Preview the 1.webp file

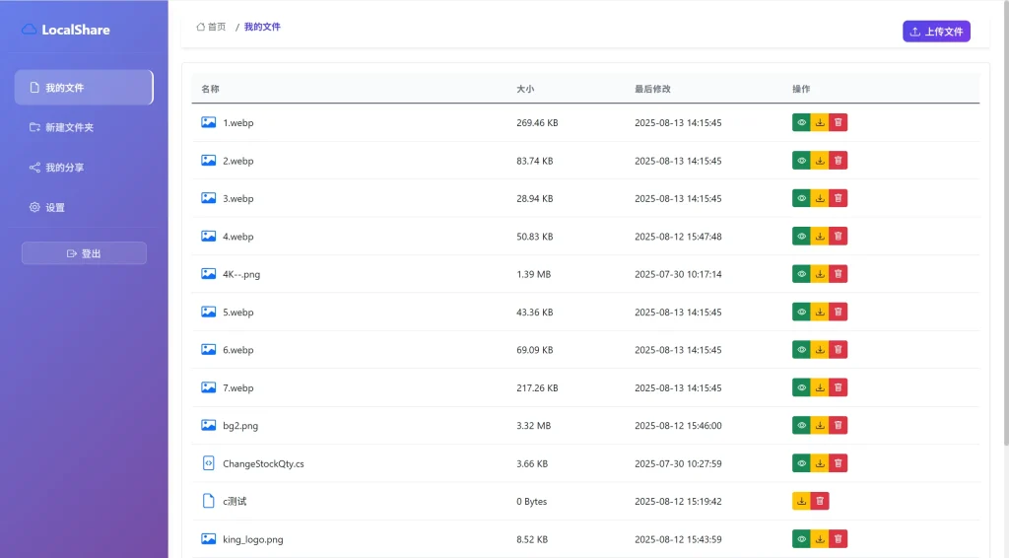pyautogui.click(x=801, y=122)
